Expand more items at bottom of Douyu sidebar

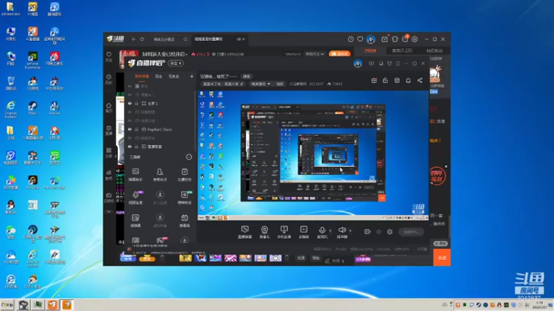coord(109,211)
